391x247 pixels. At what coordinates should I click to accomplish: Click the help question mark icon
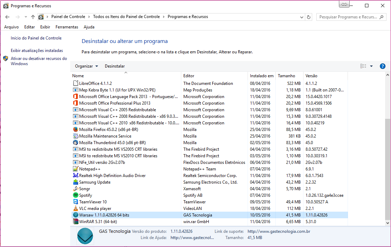pos(383,66)
